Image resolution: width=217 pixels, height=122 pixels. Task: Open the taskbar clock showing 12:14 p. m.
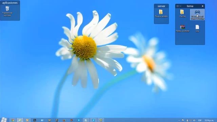click(209, 120)
